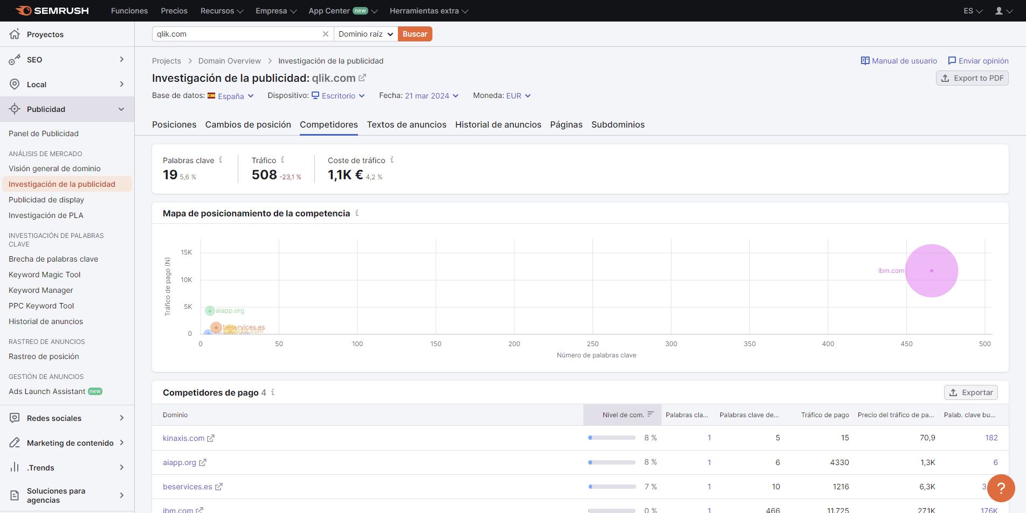Click the Export to PDF button

click(972, 78)
